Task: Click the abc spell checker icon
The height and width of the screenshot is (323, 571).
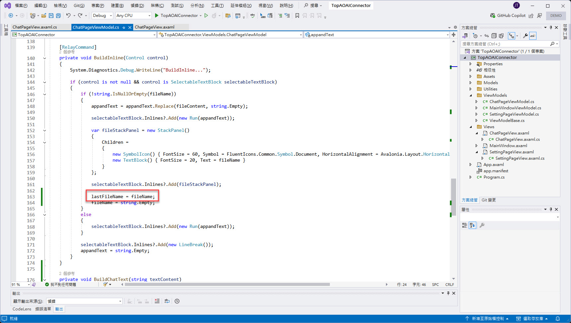Action: point(253,16)
